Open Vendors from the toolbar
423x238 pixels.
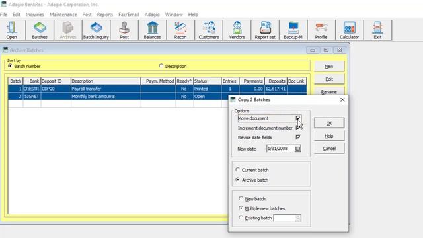237,30
